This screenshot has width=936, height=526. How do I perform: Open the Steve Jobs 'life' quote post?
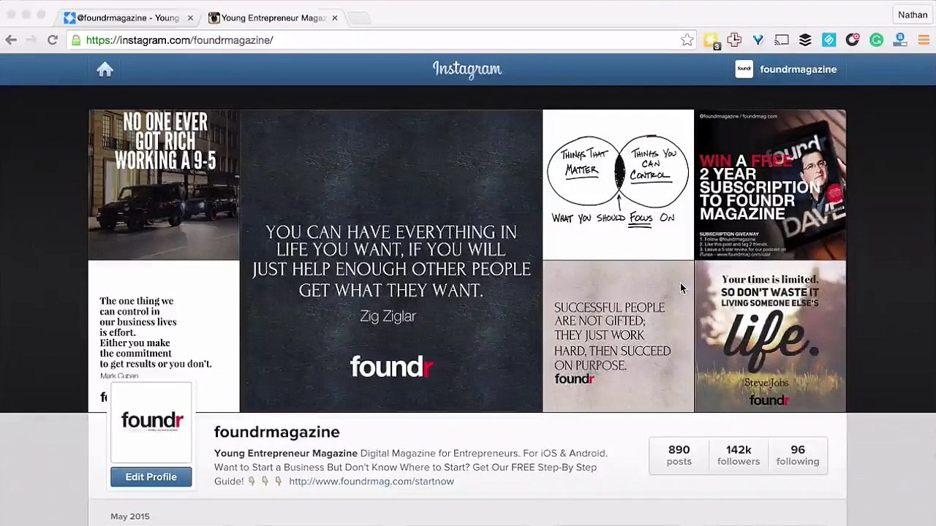770,337
